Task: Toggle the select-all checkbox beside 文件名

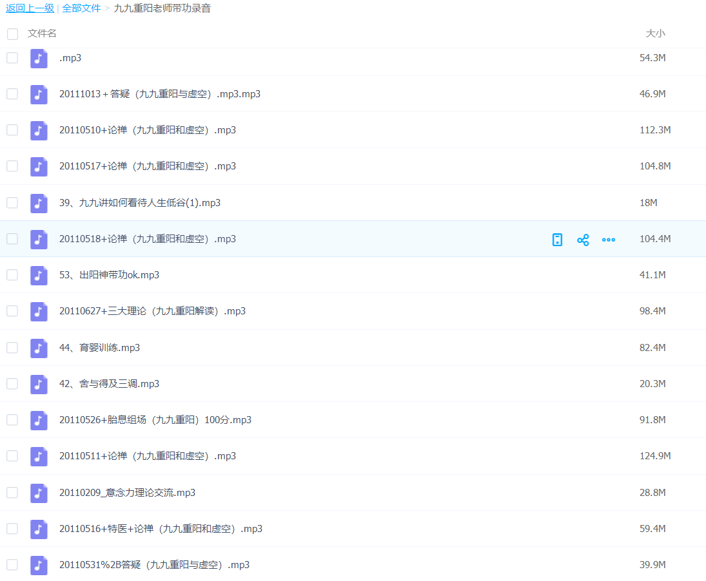Action: coord(12,33)
